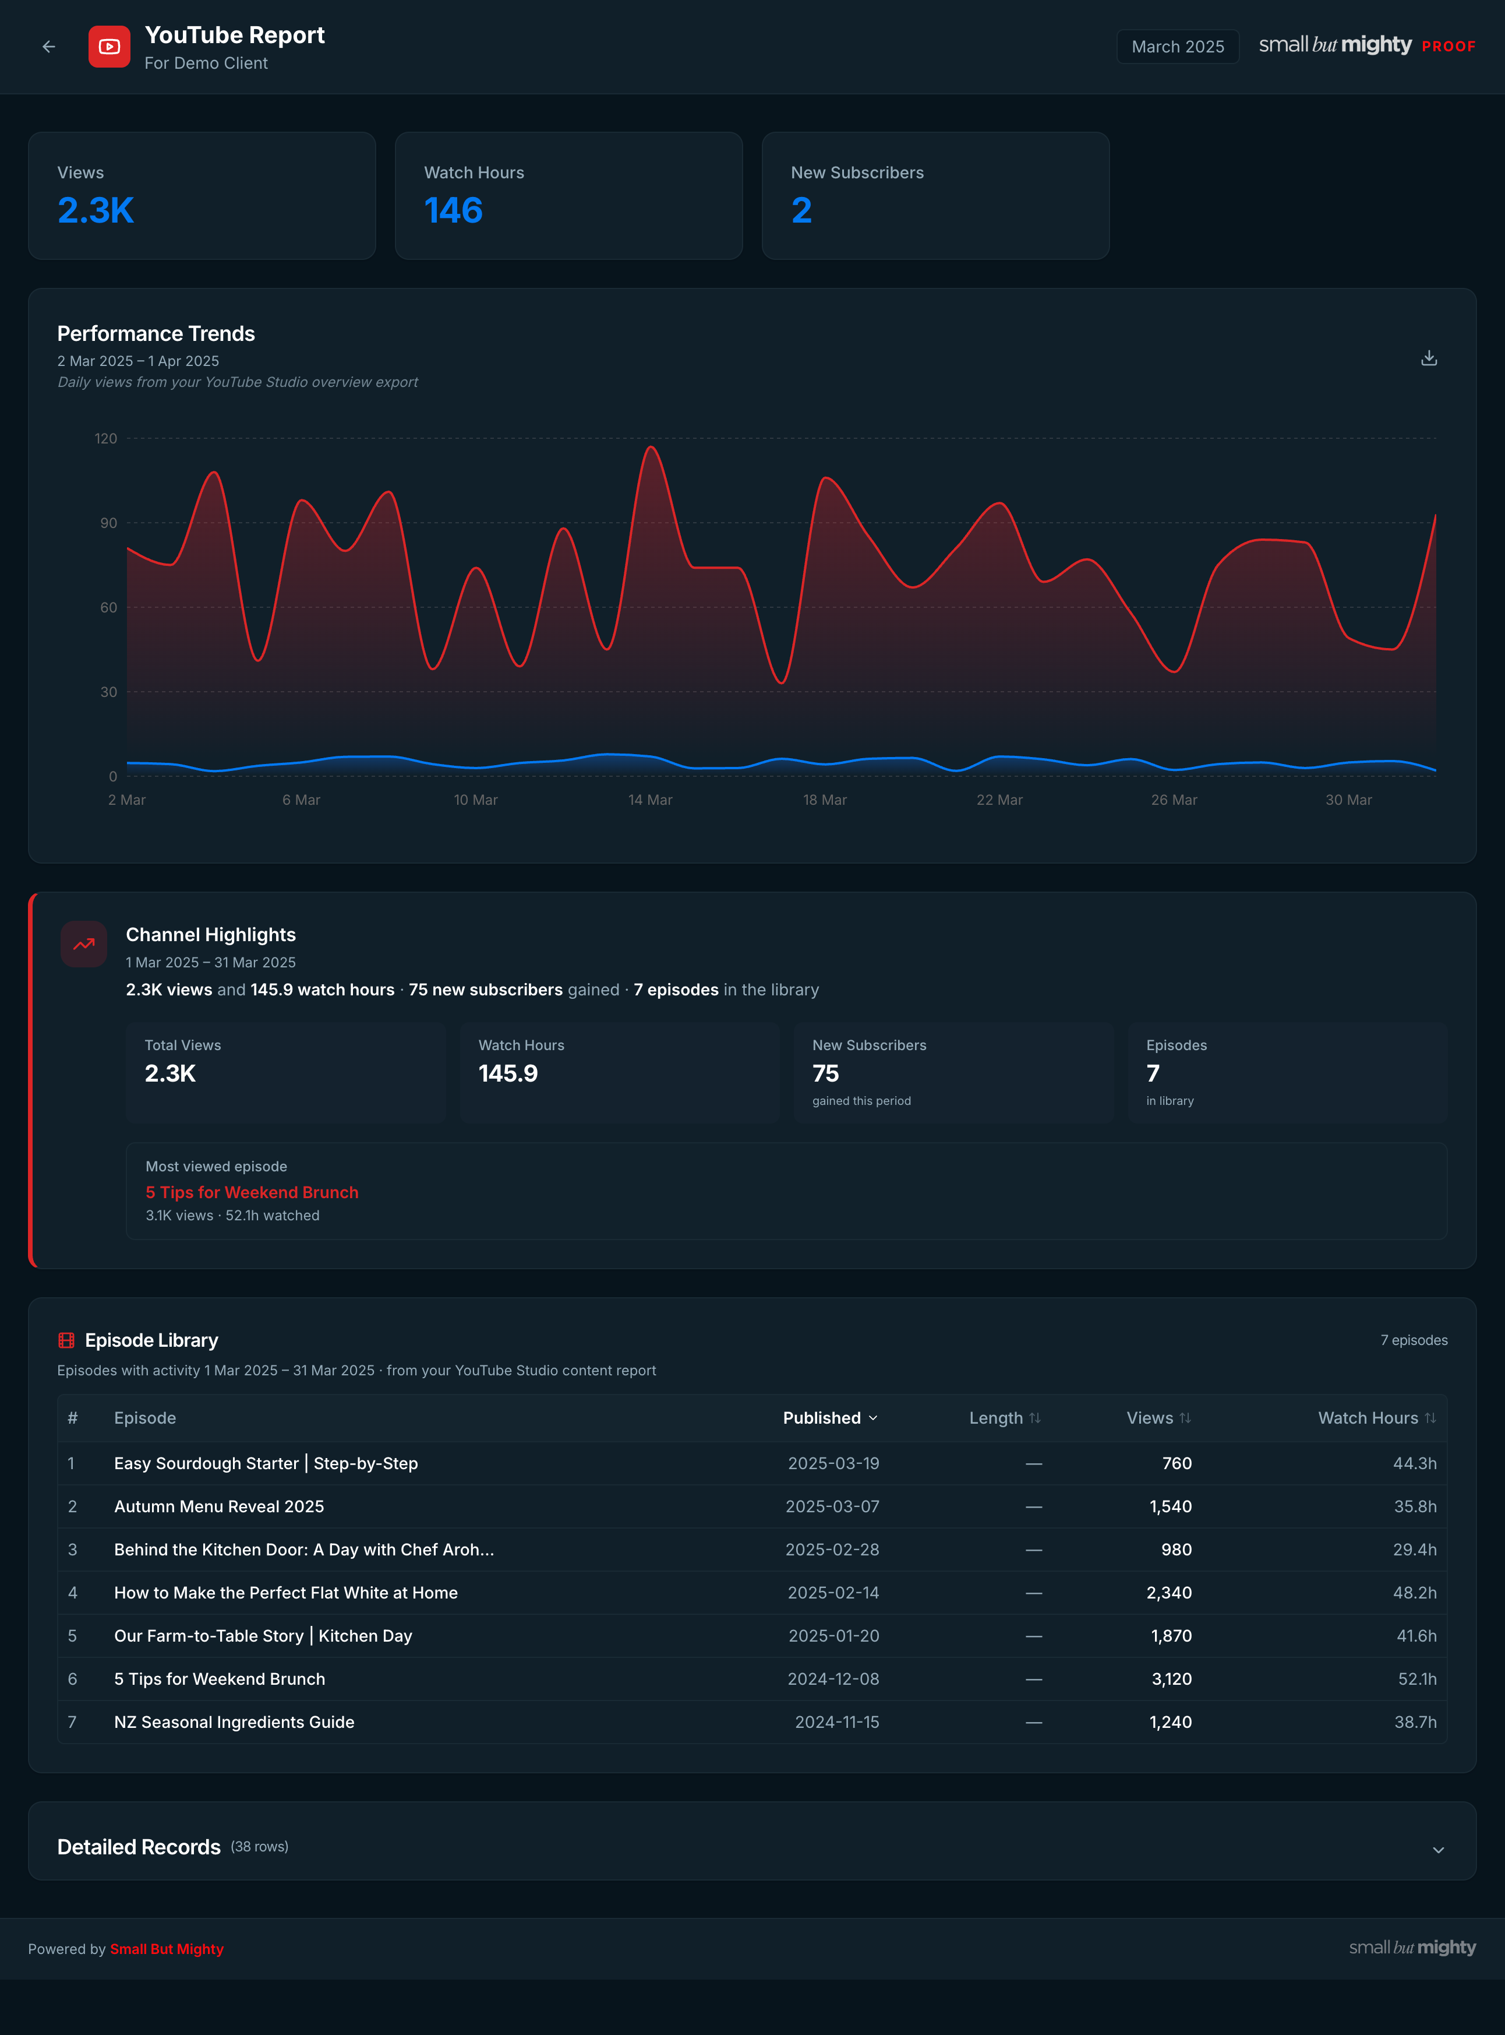
Task: Sort table by Published column
Action: pos(830,1418)
